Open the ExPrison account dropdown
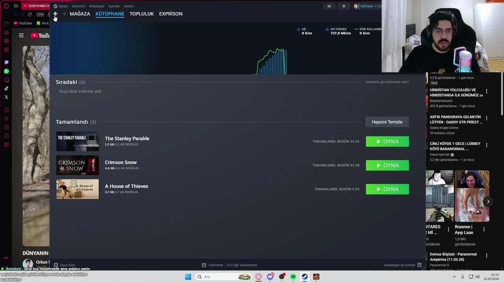 (367, 6)
